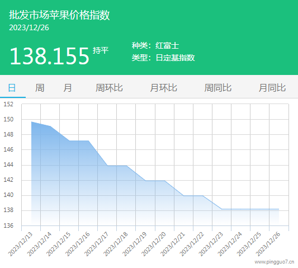The width and height of the screenshot is (298, 268).
Task: Switch to 月环比 month-over-month tab
Action: 163,88
